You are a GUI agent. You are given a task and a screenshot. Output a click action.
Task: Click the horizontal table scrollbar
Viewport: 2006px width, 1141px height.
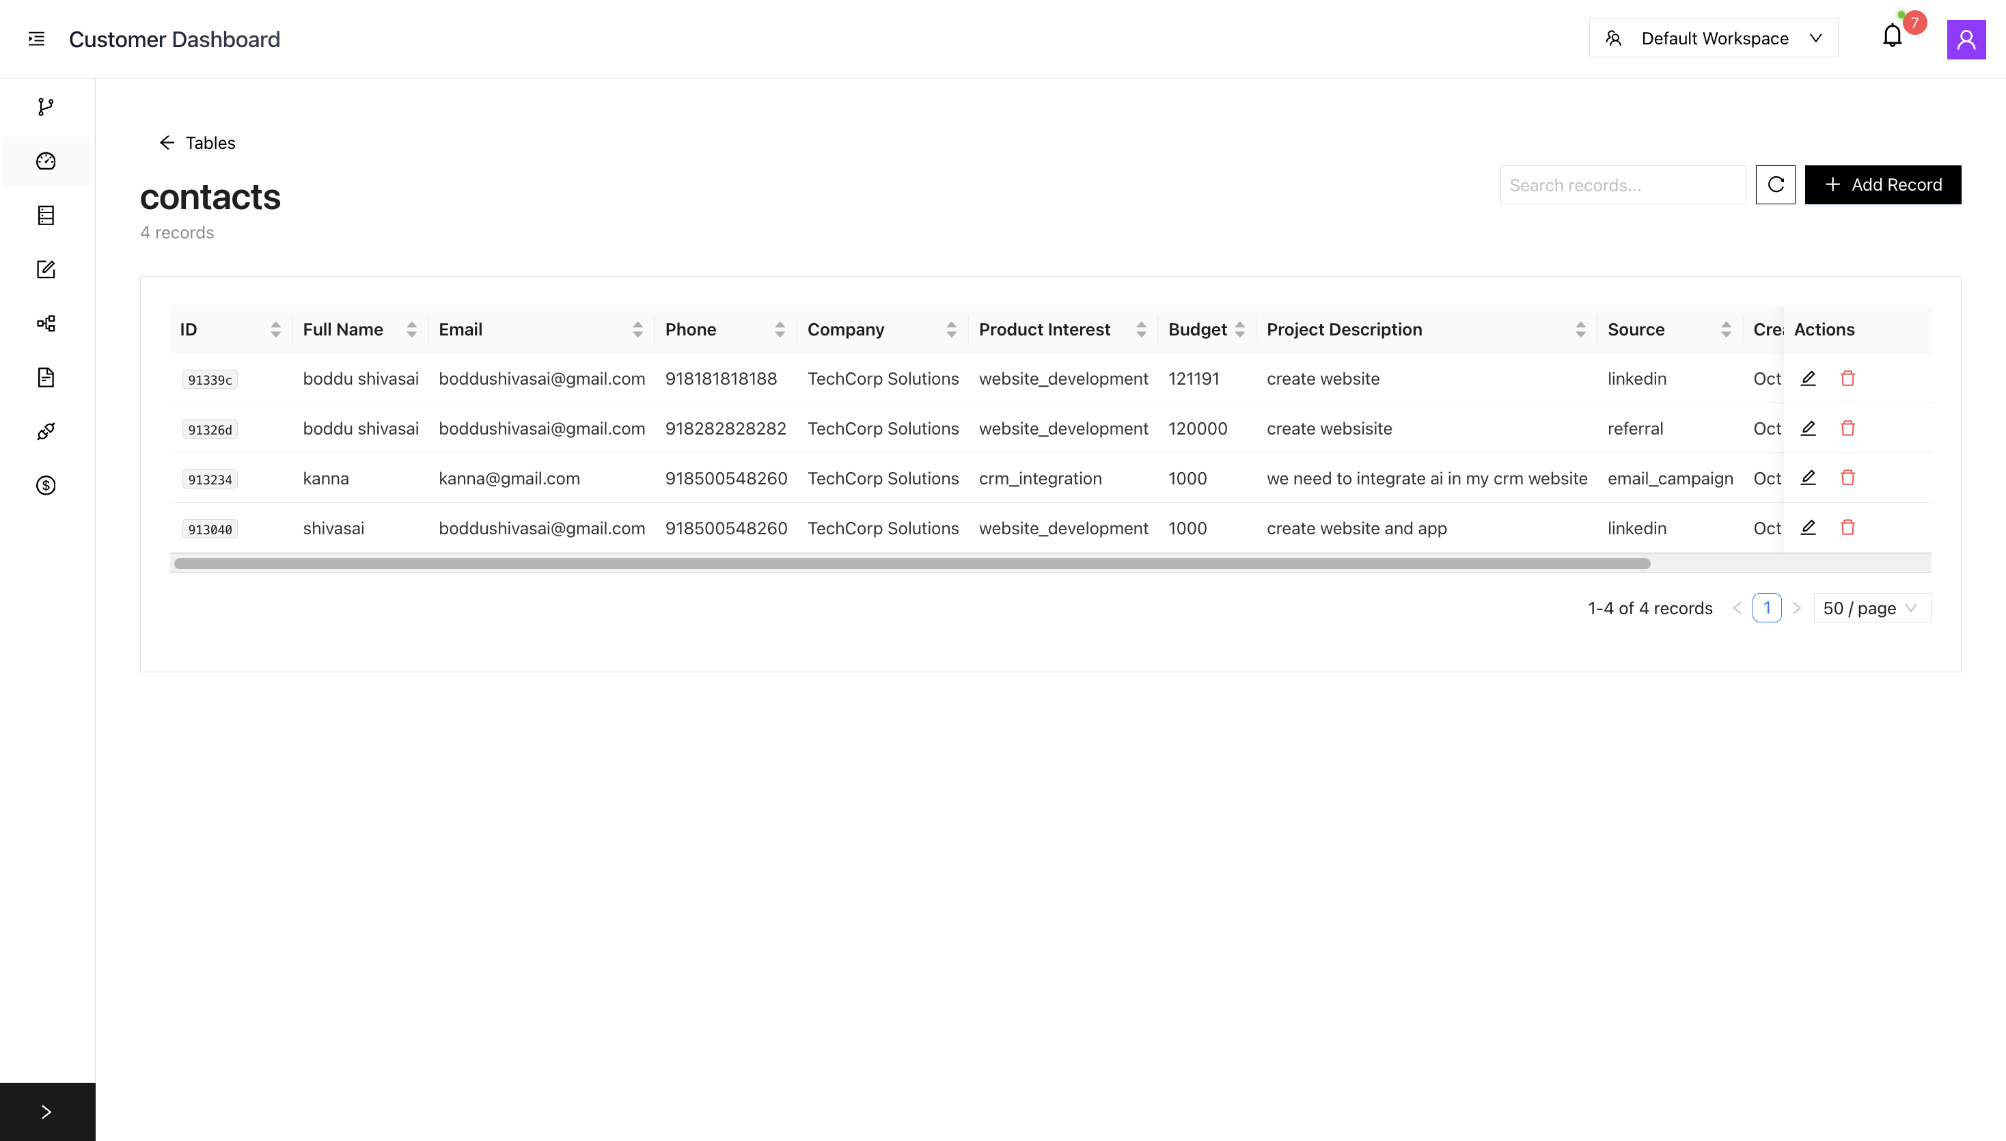911,564
